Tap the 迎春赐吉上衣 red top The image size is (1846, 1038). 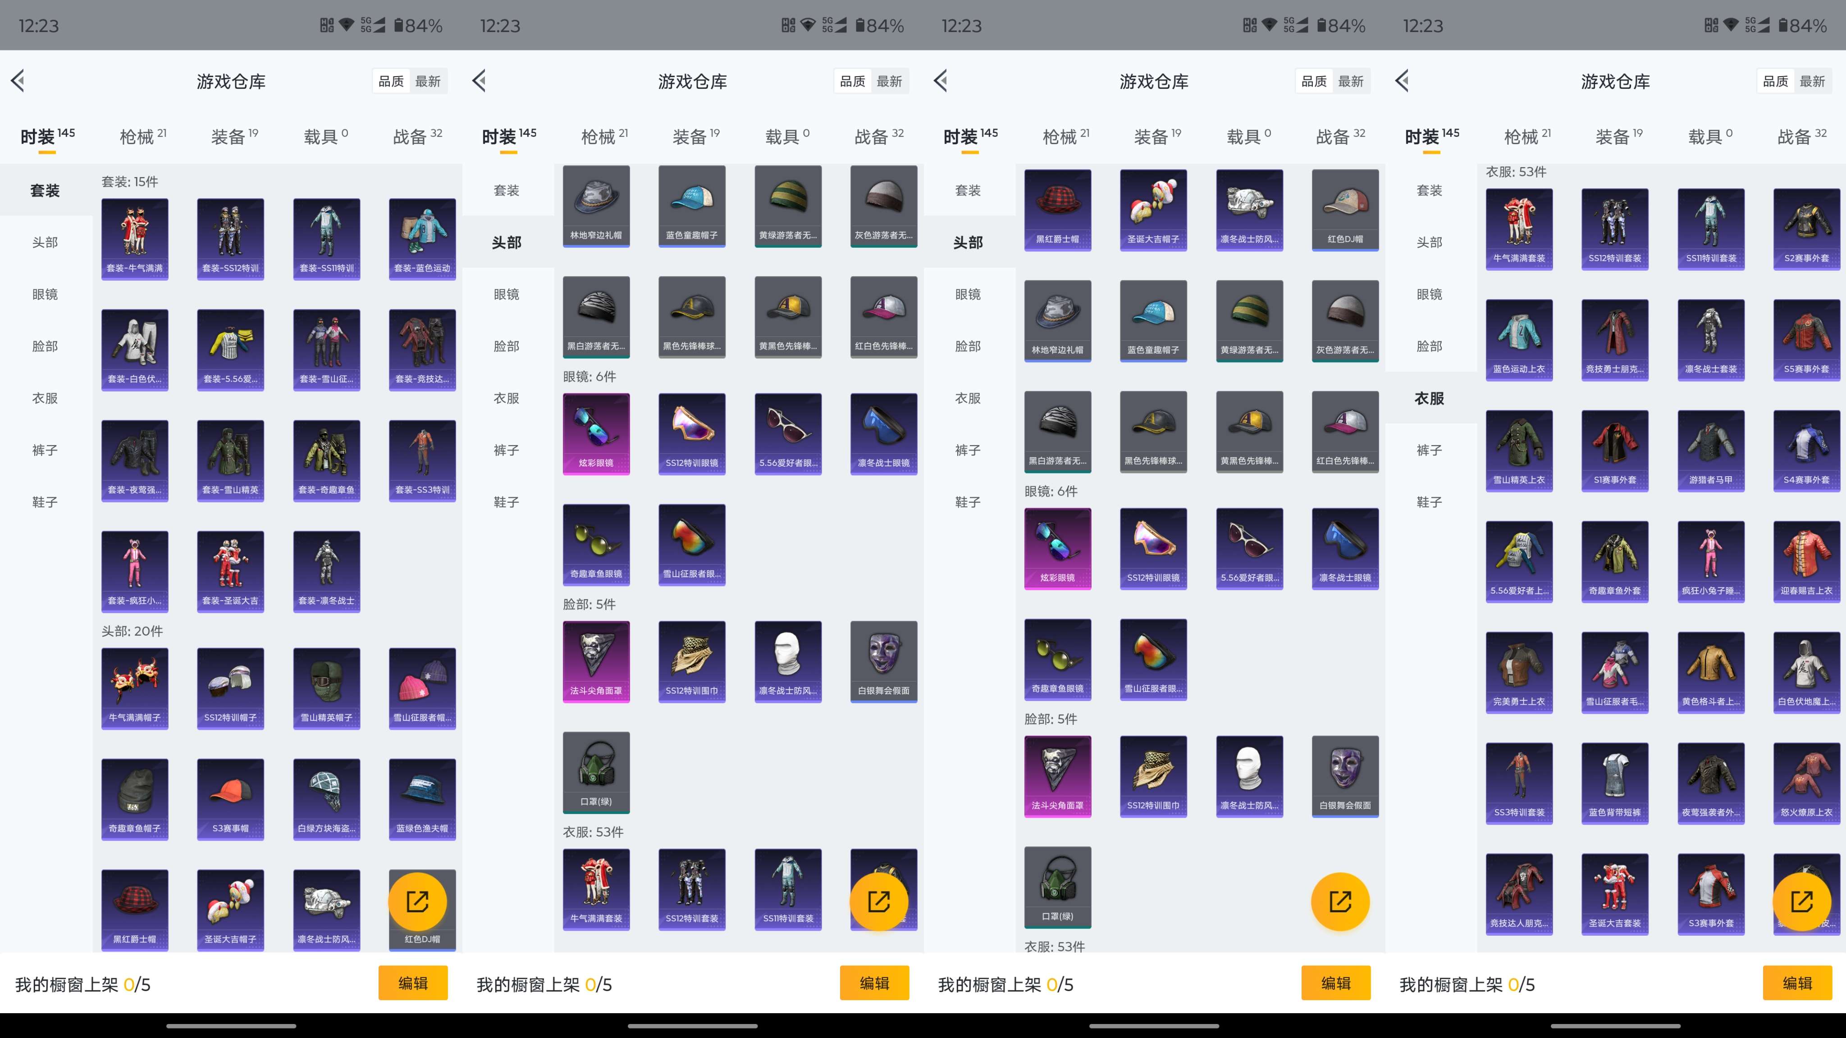tap(1807, 562)
